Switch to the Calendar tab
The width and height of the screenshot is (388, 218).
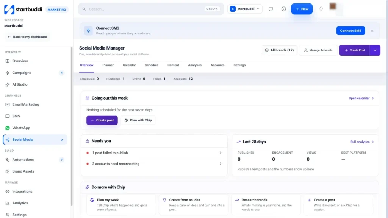[x=129, y=65]
